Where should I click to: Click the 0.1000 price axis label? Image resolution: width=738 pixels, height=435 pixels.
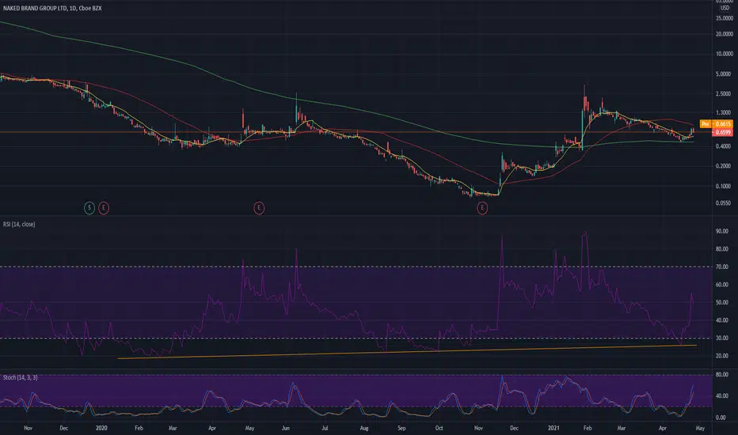(x=724, y=186)
